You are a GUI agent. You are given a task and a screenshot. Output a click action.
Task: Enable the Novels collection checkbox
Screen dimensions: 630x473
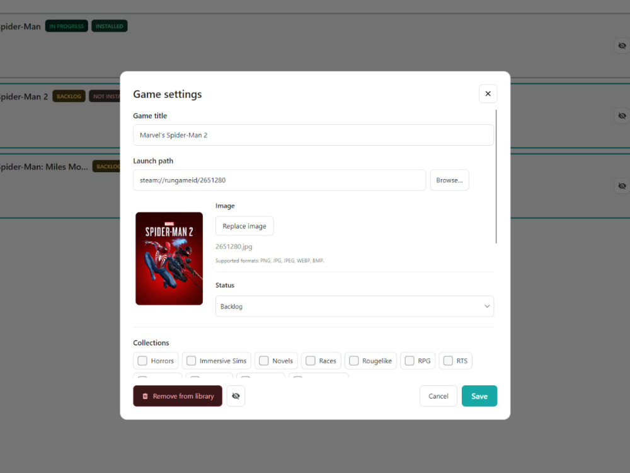coord(263,361)
